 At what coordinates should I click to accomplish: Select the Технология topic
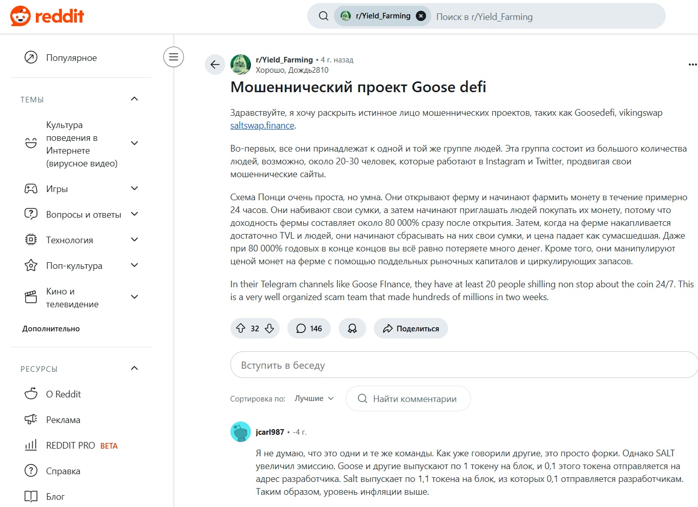point(70,240)
